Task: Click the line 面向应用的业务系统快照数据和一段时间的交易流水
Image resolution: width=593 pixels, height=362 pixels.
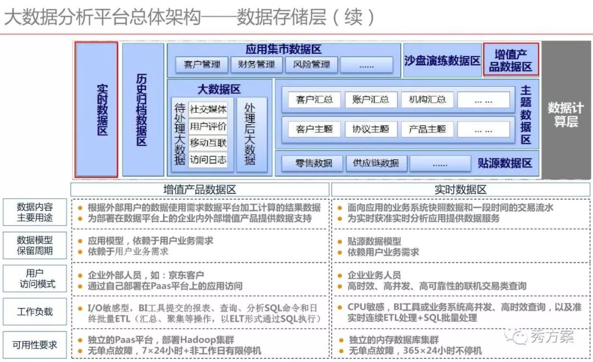Action: coord(450,207)
